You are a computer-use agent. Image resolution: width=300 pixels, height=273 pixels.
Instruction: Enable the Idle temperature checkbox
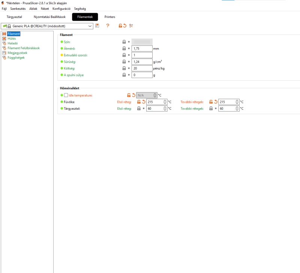(66, 95)
